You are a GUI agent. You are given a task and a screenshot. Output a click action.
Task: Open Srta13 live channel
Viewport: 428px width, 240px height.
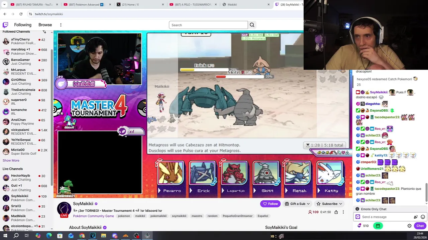[x=25, y=208]
